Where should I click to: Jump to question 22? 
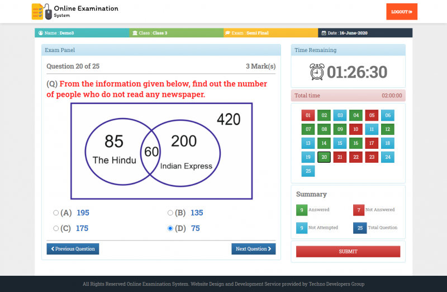356,157
